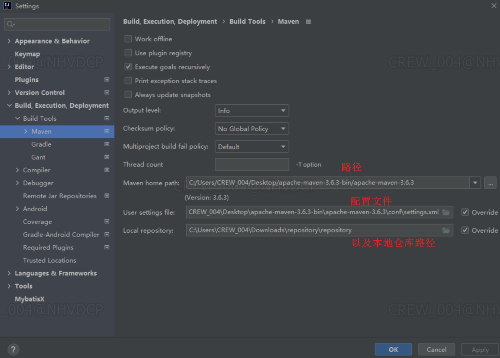500x358 pixels.
Task: Expand Languages & Frameworks section
Action: click(9, 273)
